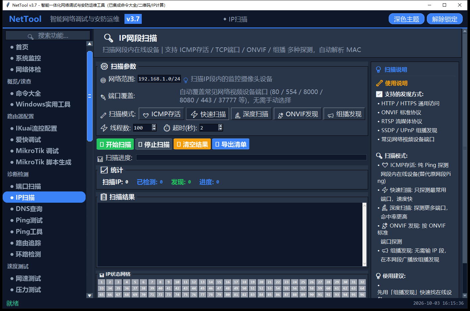Select 爱快调试 sidebar entry
The image size is (470, 311).
(x=28, y=140)
